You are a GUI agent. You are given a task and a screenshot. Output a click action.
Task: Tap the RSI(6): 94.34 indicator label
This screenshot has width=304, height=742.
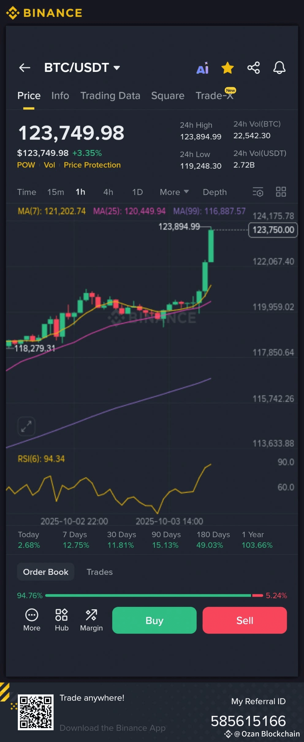(41, 459)
